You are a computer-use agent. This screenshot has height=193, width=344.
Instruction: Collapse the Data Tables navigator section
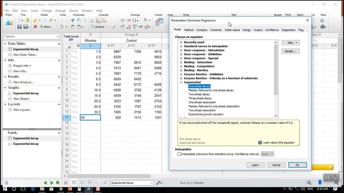tap(6, 43)
